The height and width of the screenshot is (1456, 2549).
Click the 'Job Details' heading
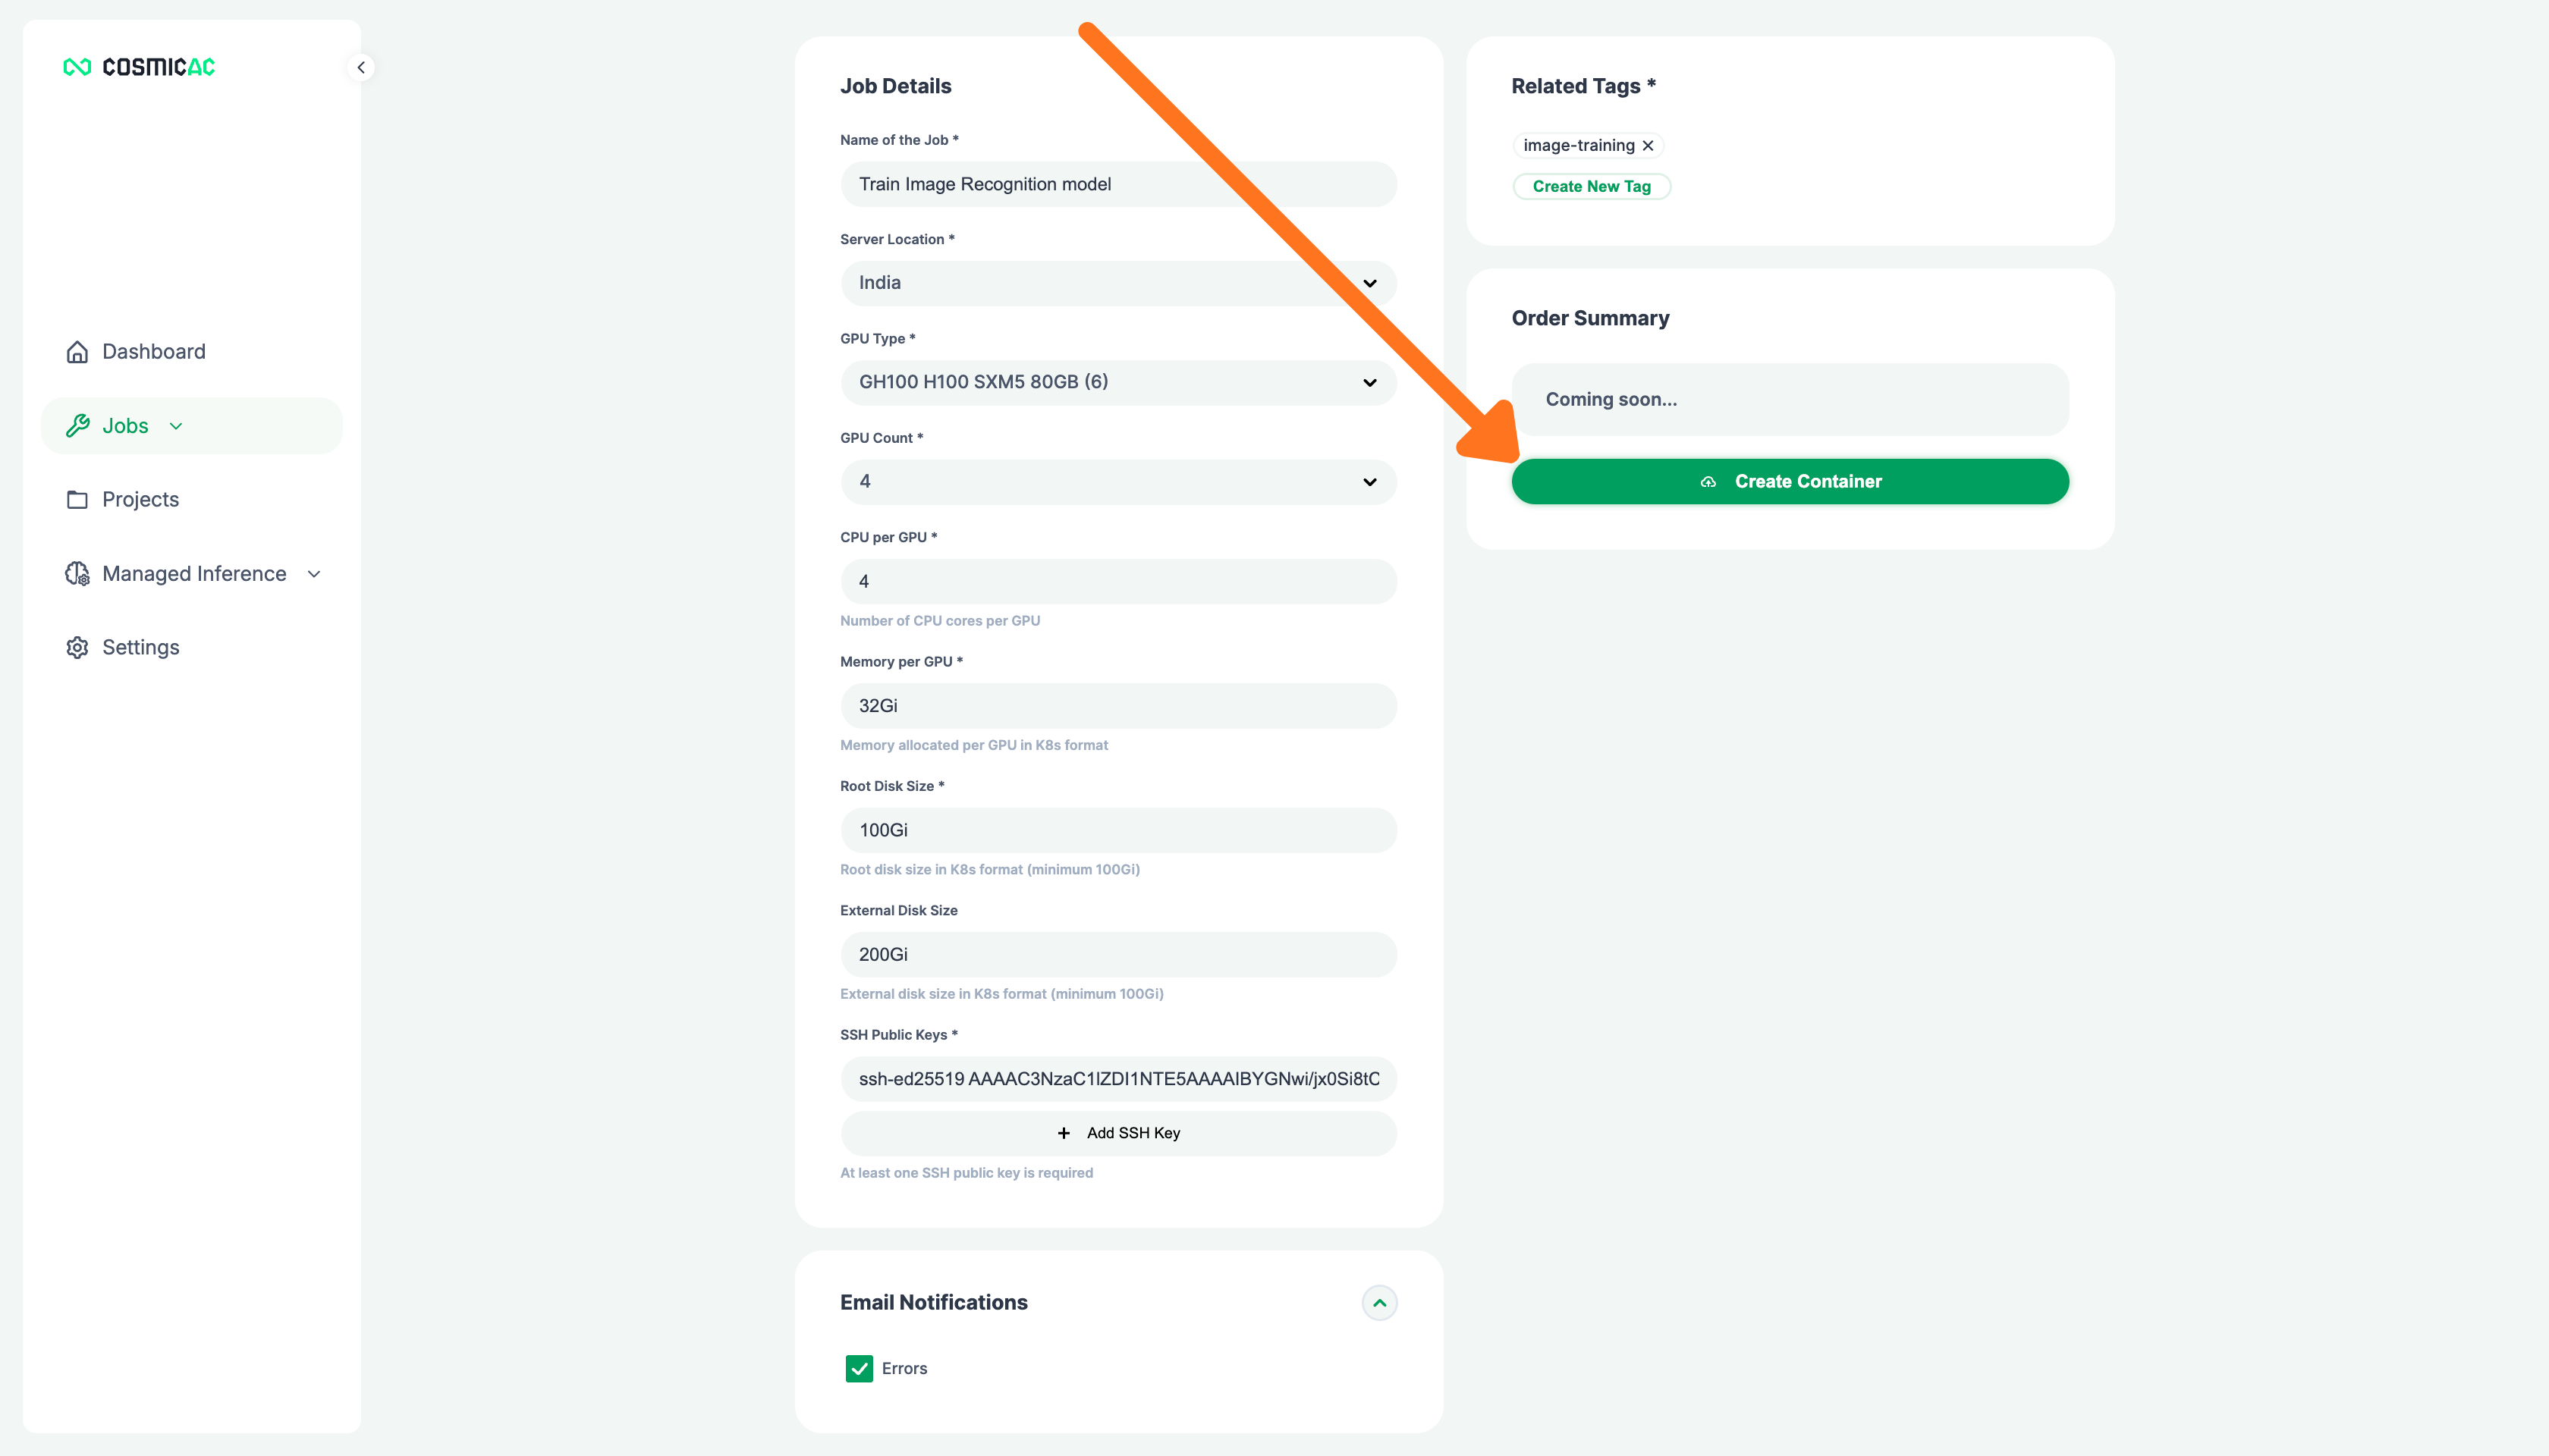click(895, 86)
